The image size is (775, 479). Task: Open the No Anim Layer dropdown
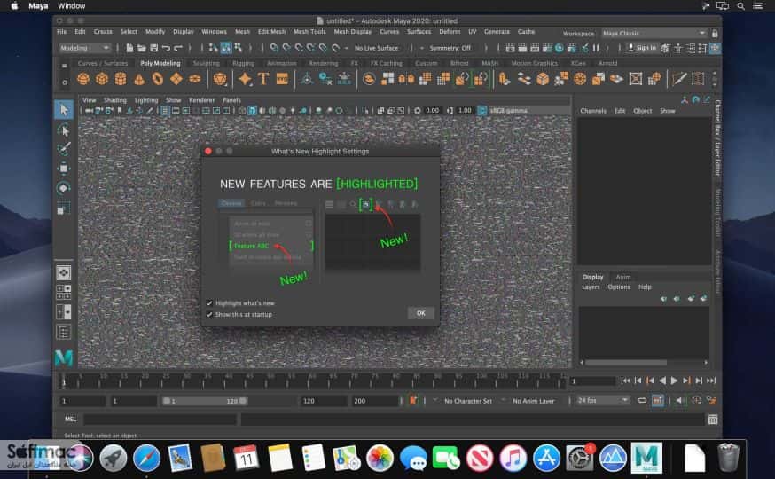tap(533, 401)
